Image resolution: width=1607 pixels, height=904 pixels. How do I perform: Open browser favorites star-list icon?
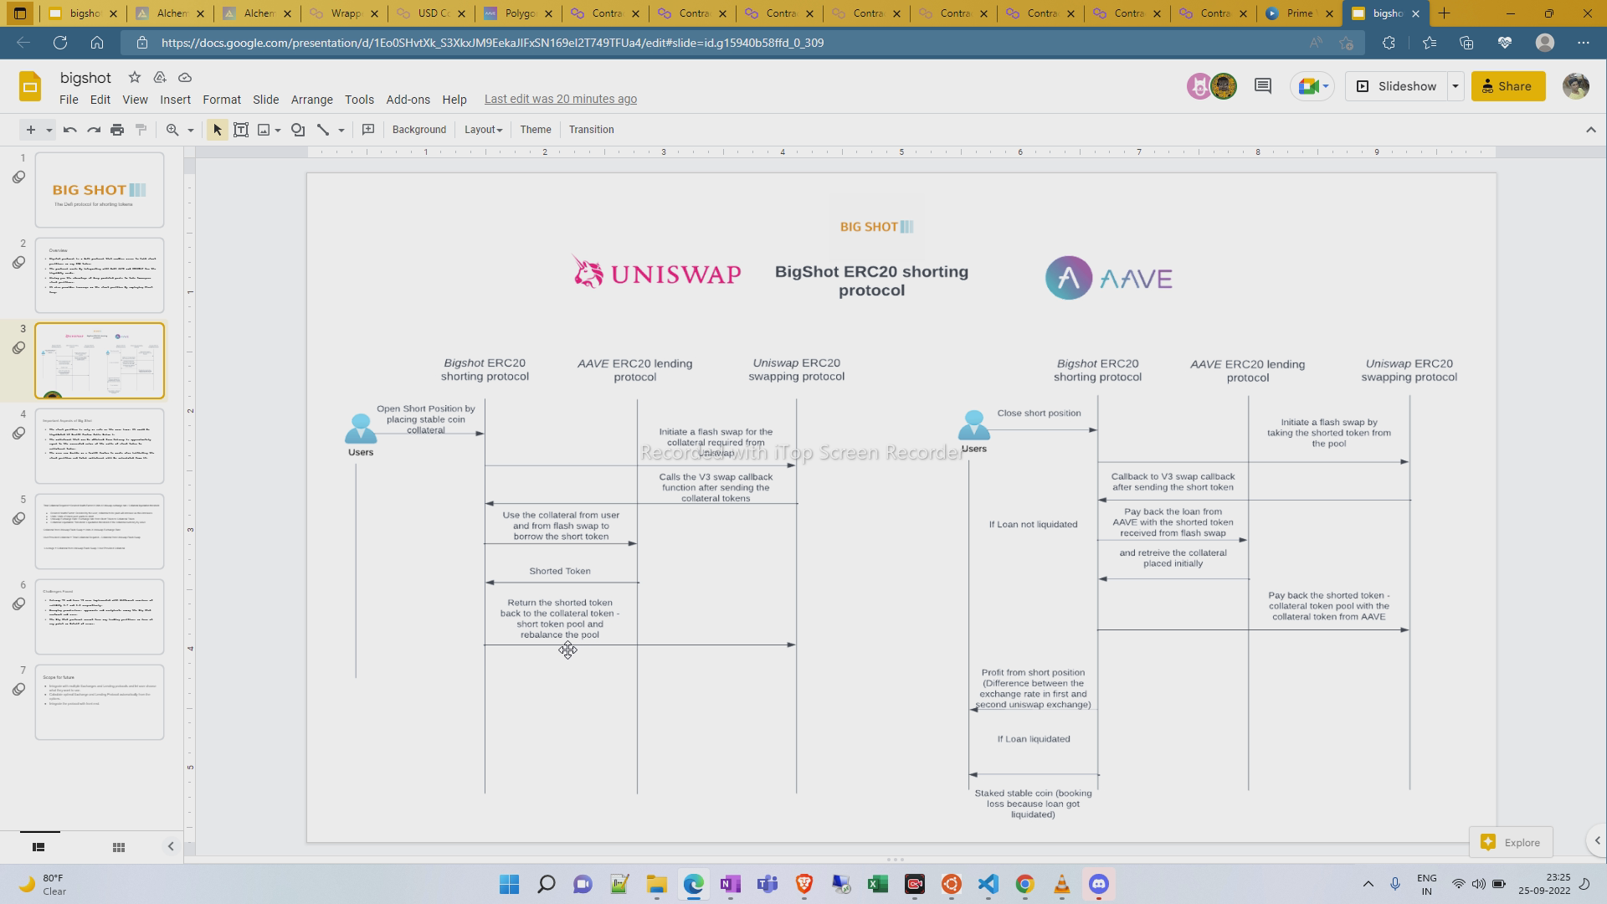tap(1429, 43)
